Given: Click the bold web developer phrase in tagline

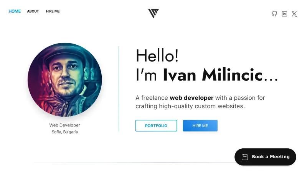Looking at the screenshot, I should click(x=191, y=98).
